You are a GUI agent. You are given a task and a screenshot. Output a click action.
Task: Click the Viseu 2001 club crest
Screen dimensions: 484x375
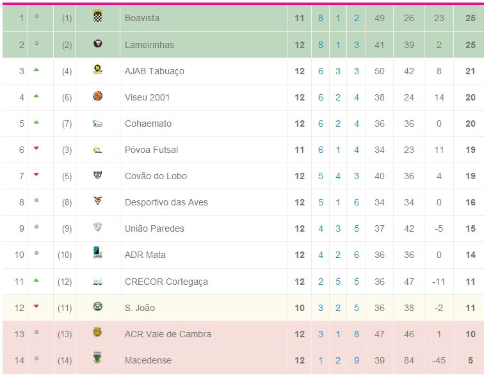pos(97,97)
